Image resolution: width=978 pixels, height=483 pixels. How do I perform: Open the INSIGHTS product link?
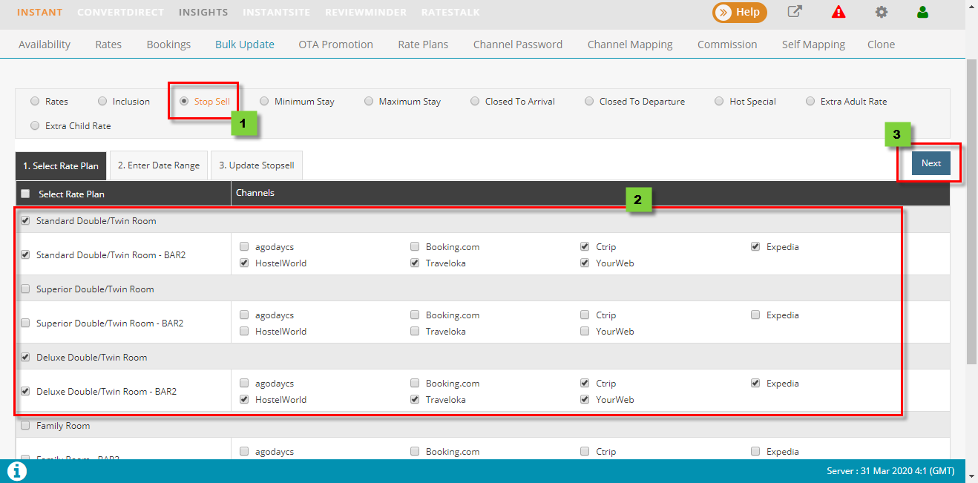203,13
